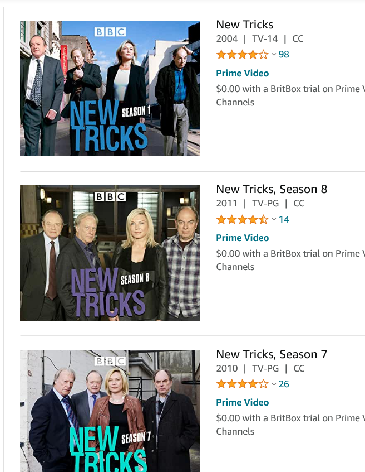Click the 2004 New Tricks title link
Image resolution: width=365 pixels, height=472 pixels.
click(x=245, y=25)
